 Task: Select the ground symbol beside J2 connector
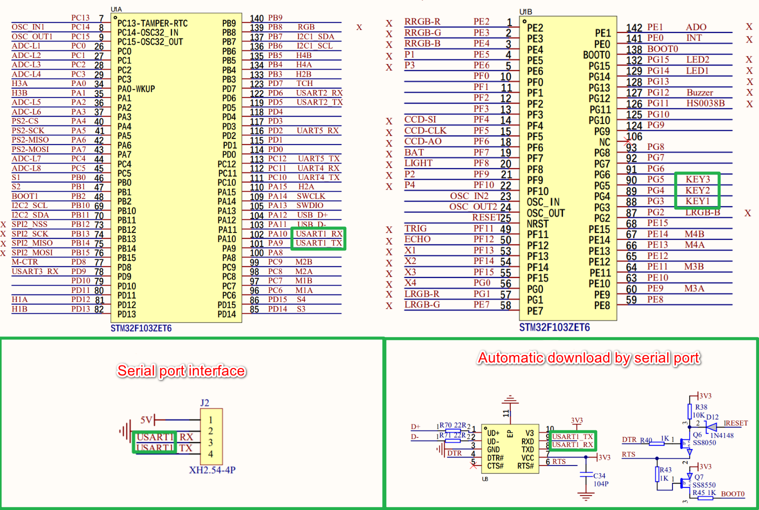tap(124, 430)
